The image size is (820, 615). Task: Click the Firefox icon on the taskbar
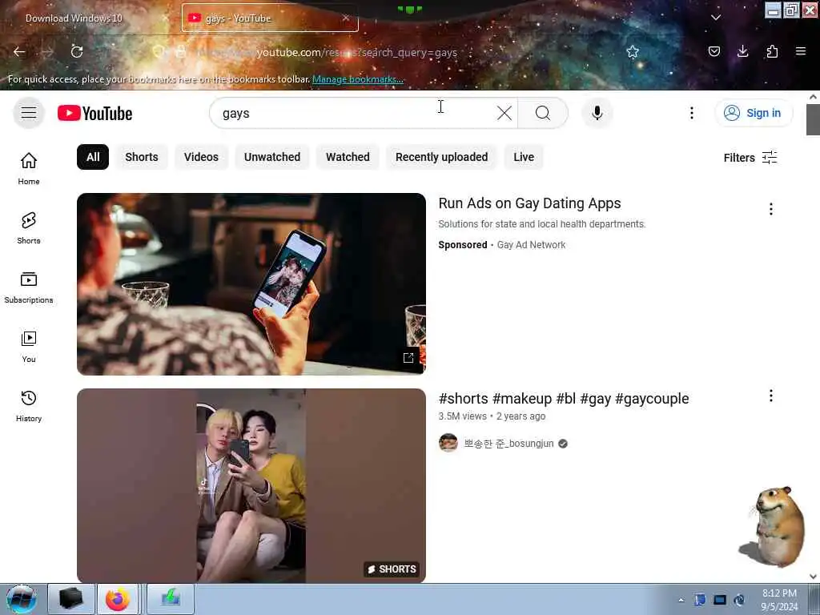tap(118, 599)
